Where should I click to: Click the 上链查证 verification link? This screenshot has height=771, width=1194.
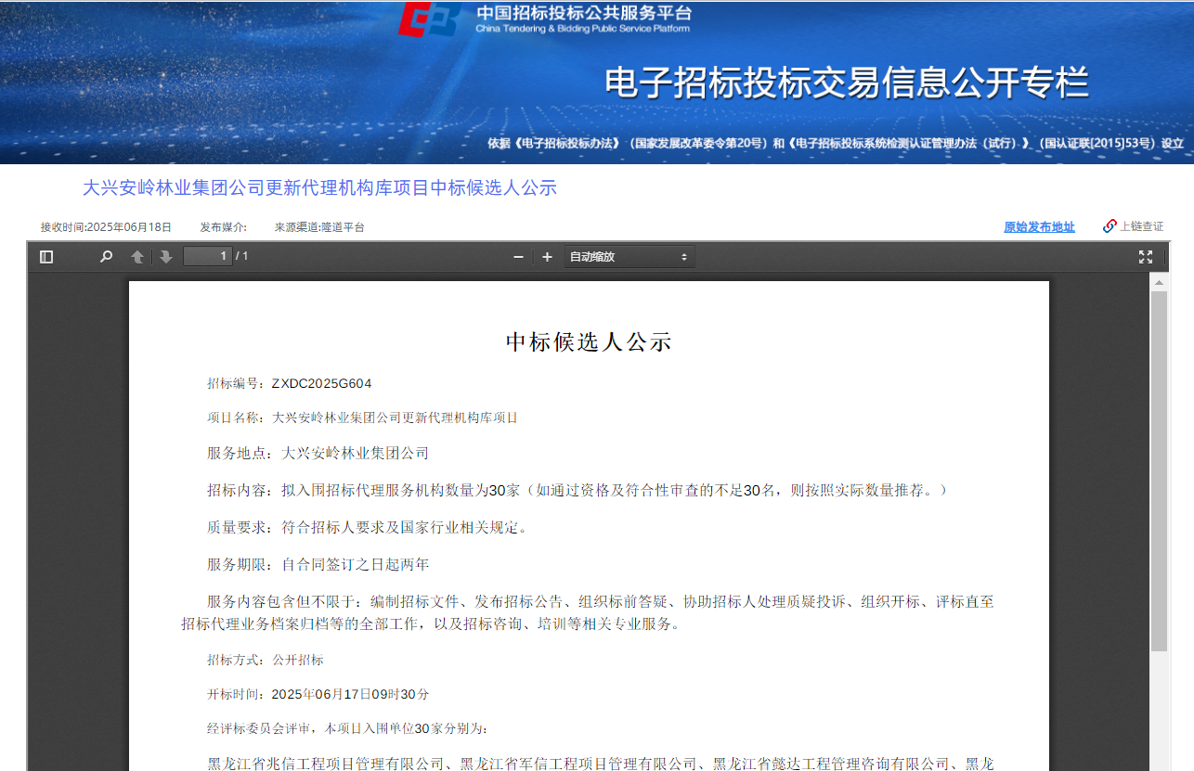pos(1141,226)
